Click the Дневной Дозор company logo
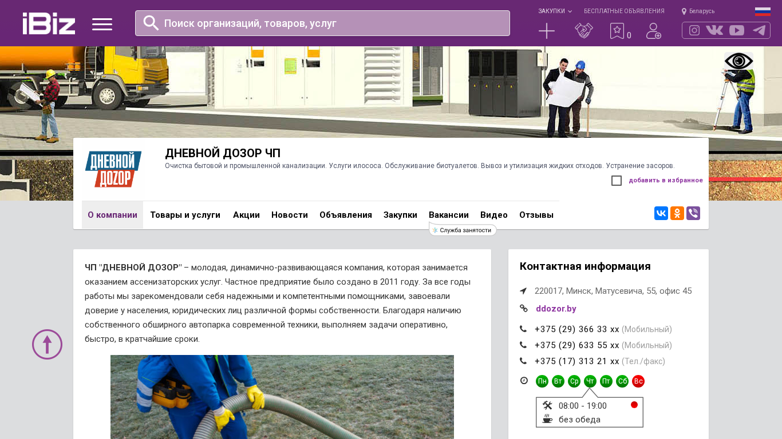Image resolution: width=782 pixels, height=439 pixels. (113, 169)
